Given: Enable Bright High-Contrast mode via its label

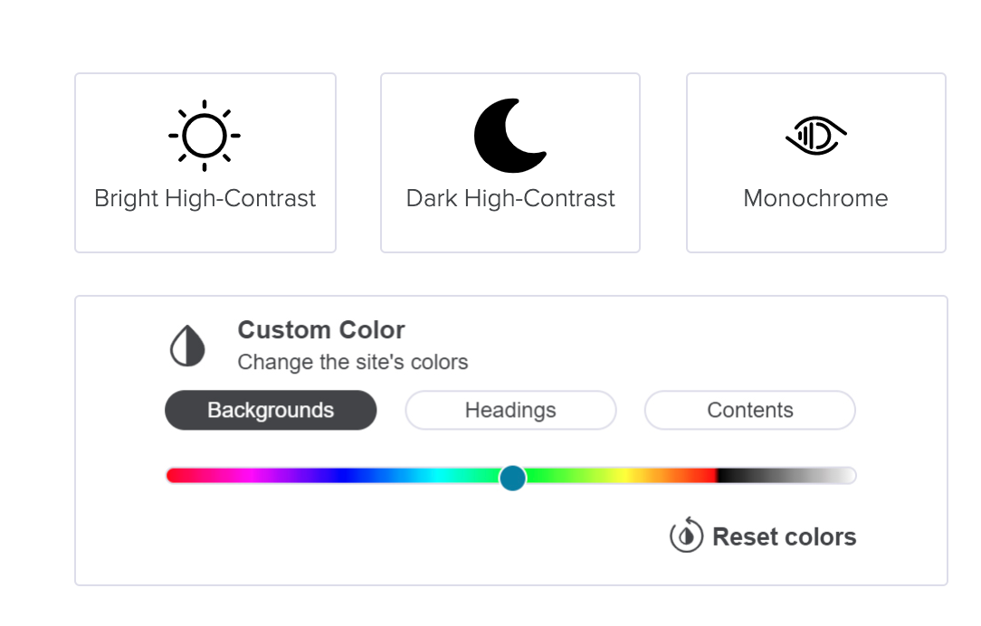Looking at the screenshot, I should 205,199.
